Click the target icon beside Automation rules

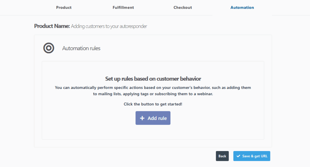click(x=49, y=48)
